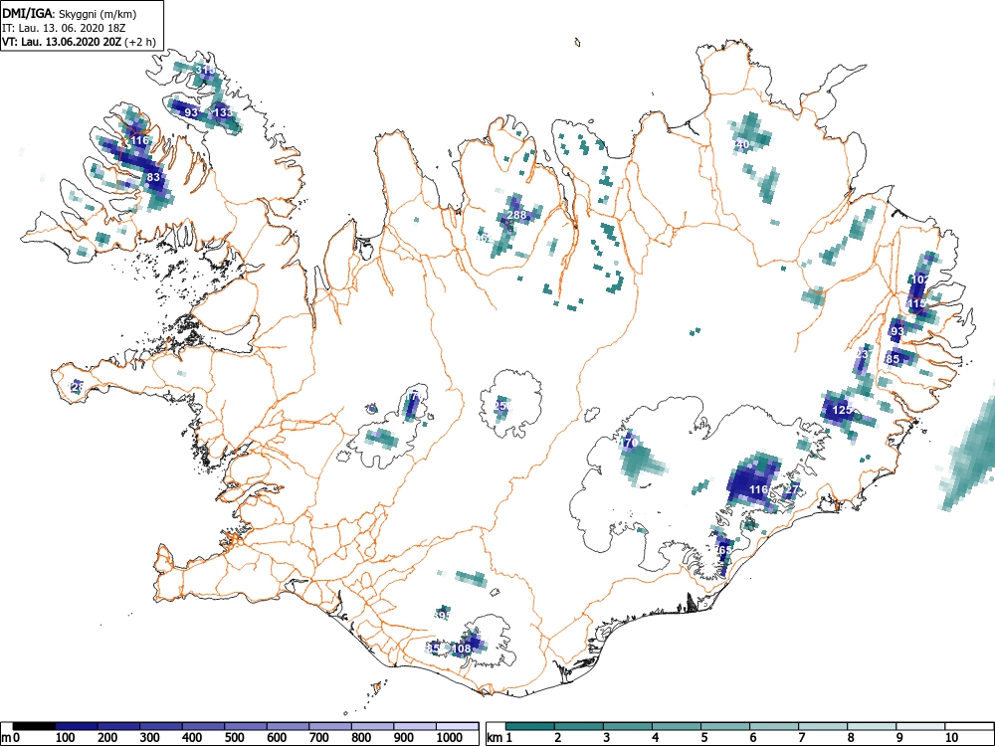Click the dark teal swatch above km 1
The height and width of the screenshot is (746, 995).
click(x=530, y=726)
